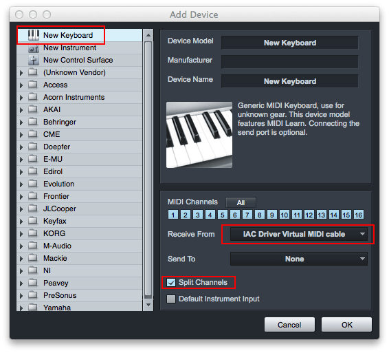This screenshot has height=353, width=389.
Task: Enable the Default Instrument Input checkbox
Action: (x=171, y=299)
